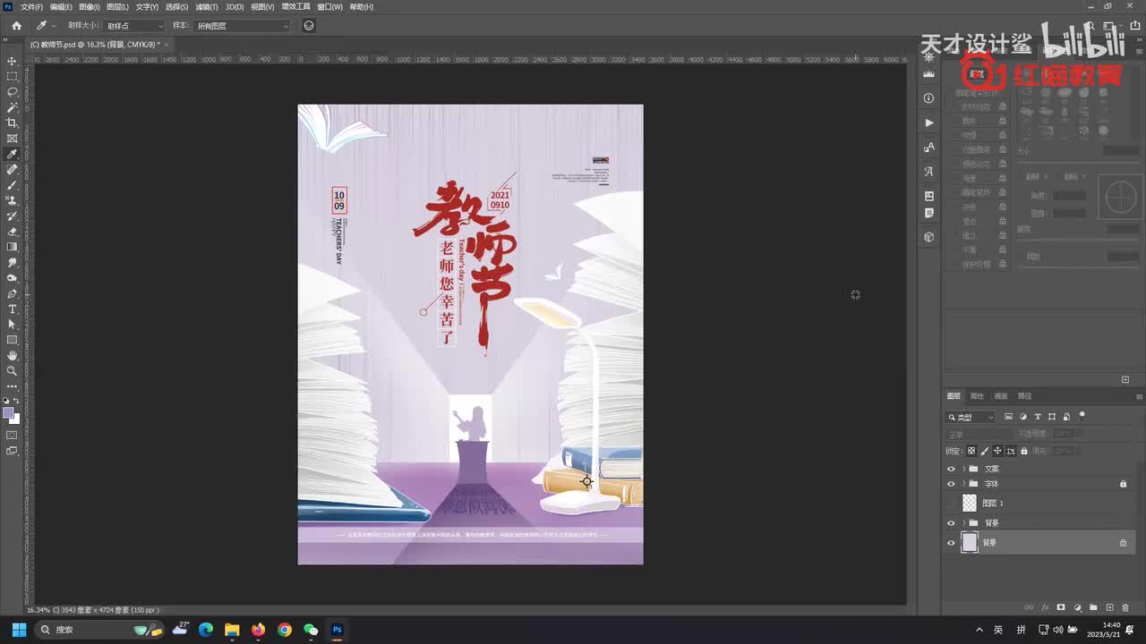Click the lock all button in layers panel
Viewport: 1146px width, 644px height.
pyautogui.click(x=1023, y=451)
